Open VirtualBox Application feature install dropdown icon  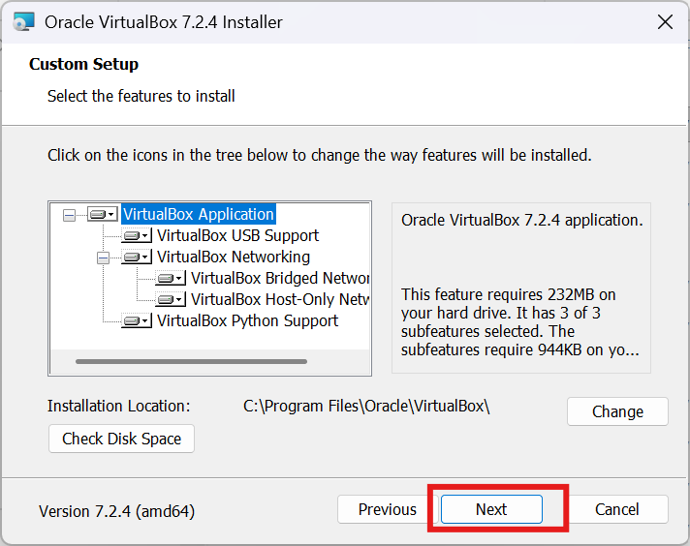coord(103,215)
